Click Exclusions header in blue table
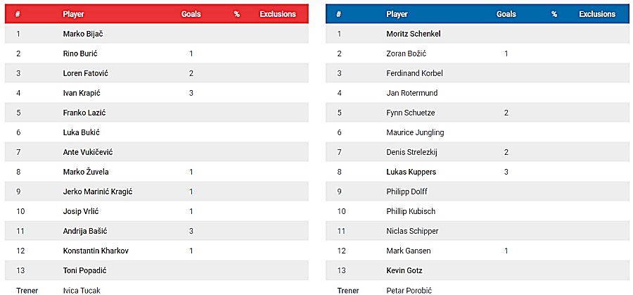Image resolution: width=633 pixels, height=295 pixels. coord(597,14)
